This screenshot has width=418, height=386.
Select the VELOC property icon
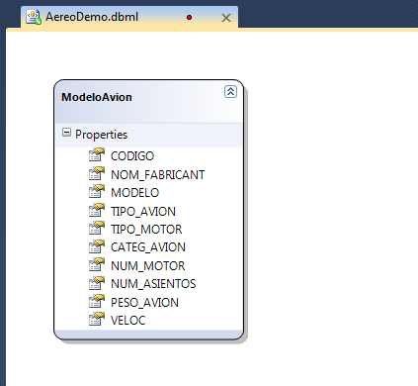point(97,319)
